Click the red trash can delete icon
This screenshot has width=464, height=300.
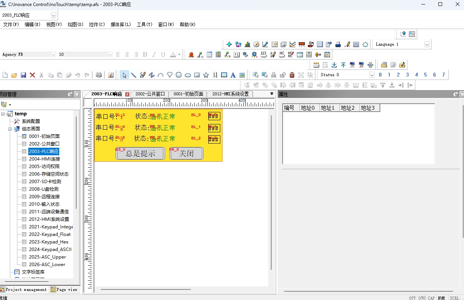(x=292, y=75)
